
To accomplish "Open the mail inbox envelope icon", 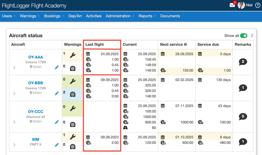I will [232, 5].
